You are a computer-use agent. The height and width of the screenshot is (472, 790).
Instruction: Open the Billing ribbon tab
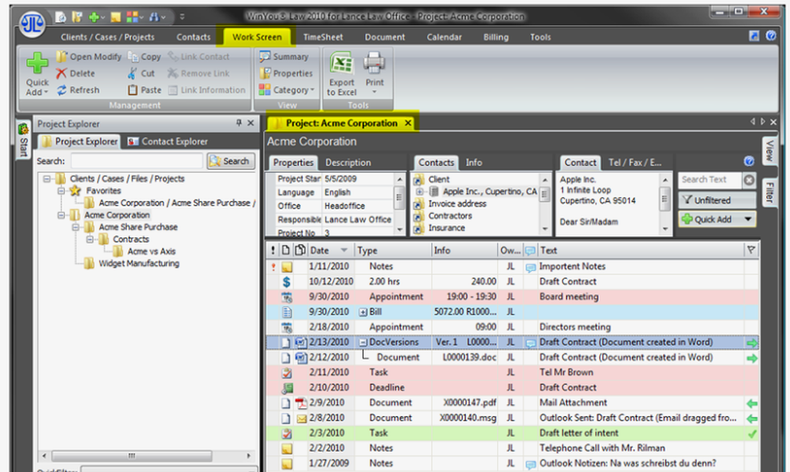point(496,37)
